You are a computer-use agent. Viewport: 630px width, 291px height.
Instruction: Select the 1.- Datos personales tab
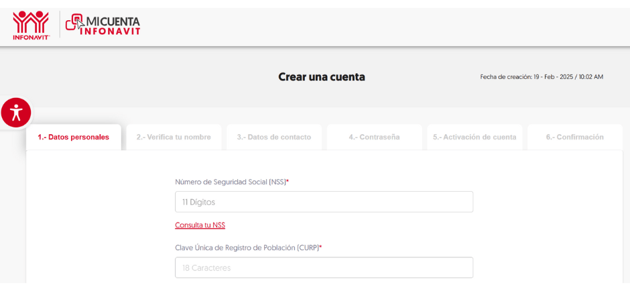(x=74, y=137)
